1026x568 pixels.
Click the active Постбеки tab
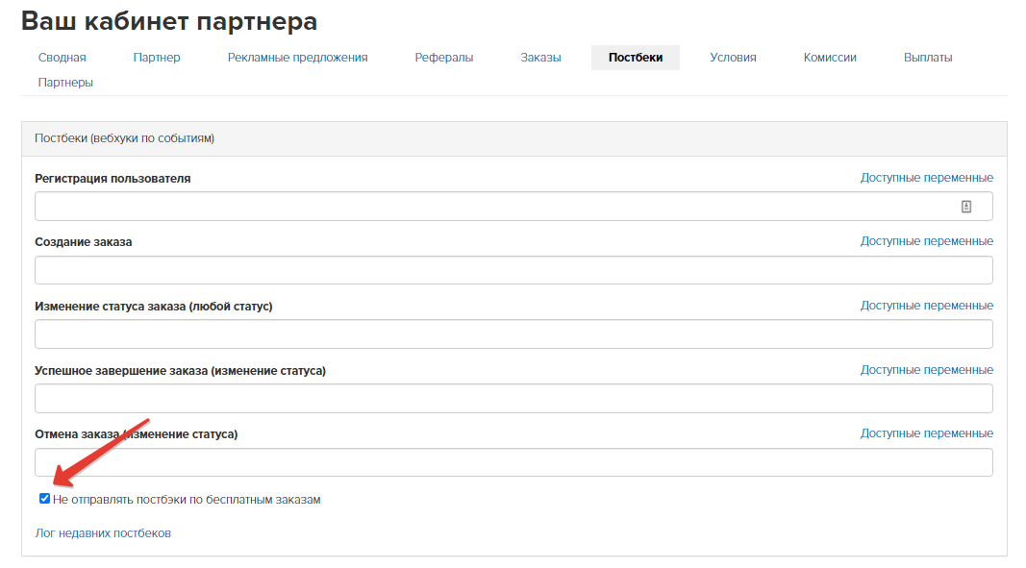click(636, 58)
